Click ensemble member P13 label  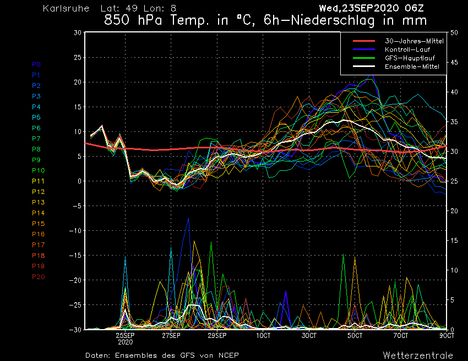pyautogui.click(x=38, y=202)
